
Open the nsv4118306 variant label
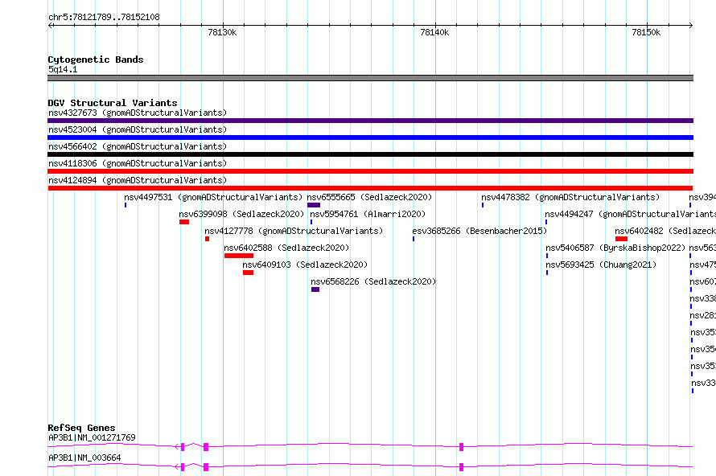[x=138, y=163]
